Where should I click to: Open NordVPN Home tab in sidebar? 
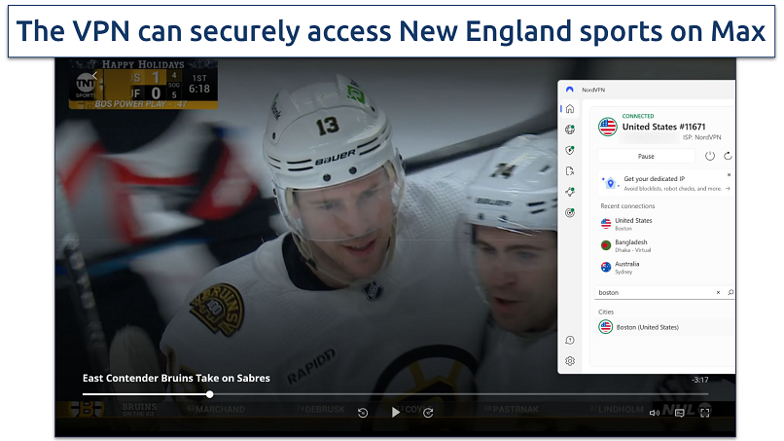(x=569, y=109)
